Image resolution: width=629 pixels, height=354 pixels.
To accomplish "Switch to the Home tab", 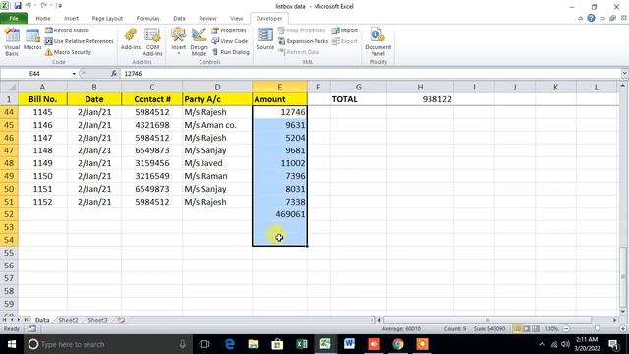I will 43,18.
